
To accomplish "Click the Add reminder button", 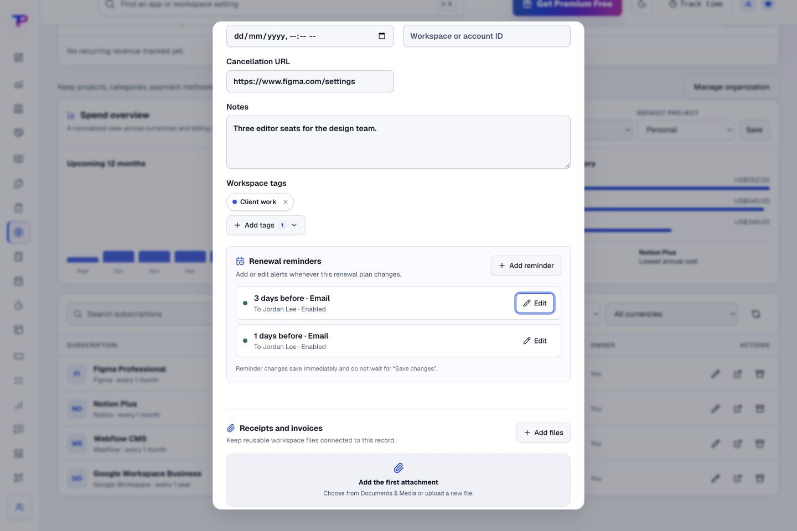I will 526,265.
